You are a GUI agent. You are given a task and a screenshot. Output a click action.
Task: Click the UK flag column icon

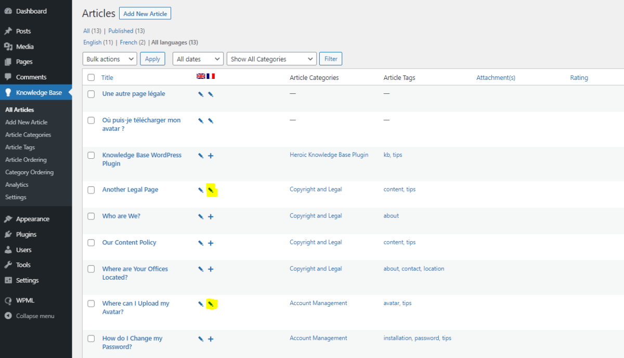pyautogui.click(x=201, y=76)
